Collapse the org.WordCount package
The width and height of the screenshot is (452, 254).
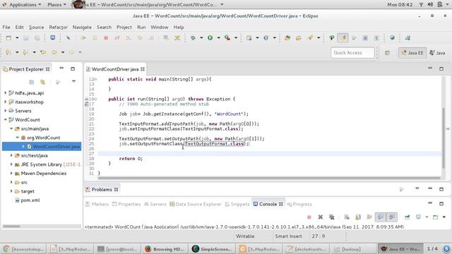coord(17,138)
